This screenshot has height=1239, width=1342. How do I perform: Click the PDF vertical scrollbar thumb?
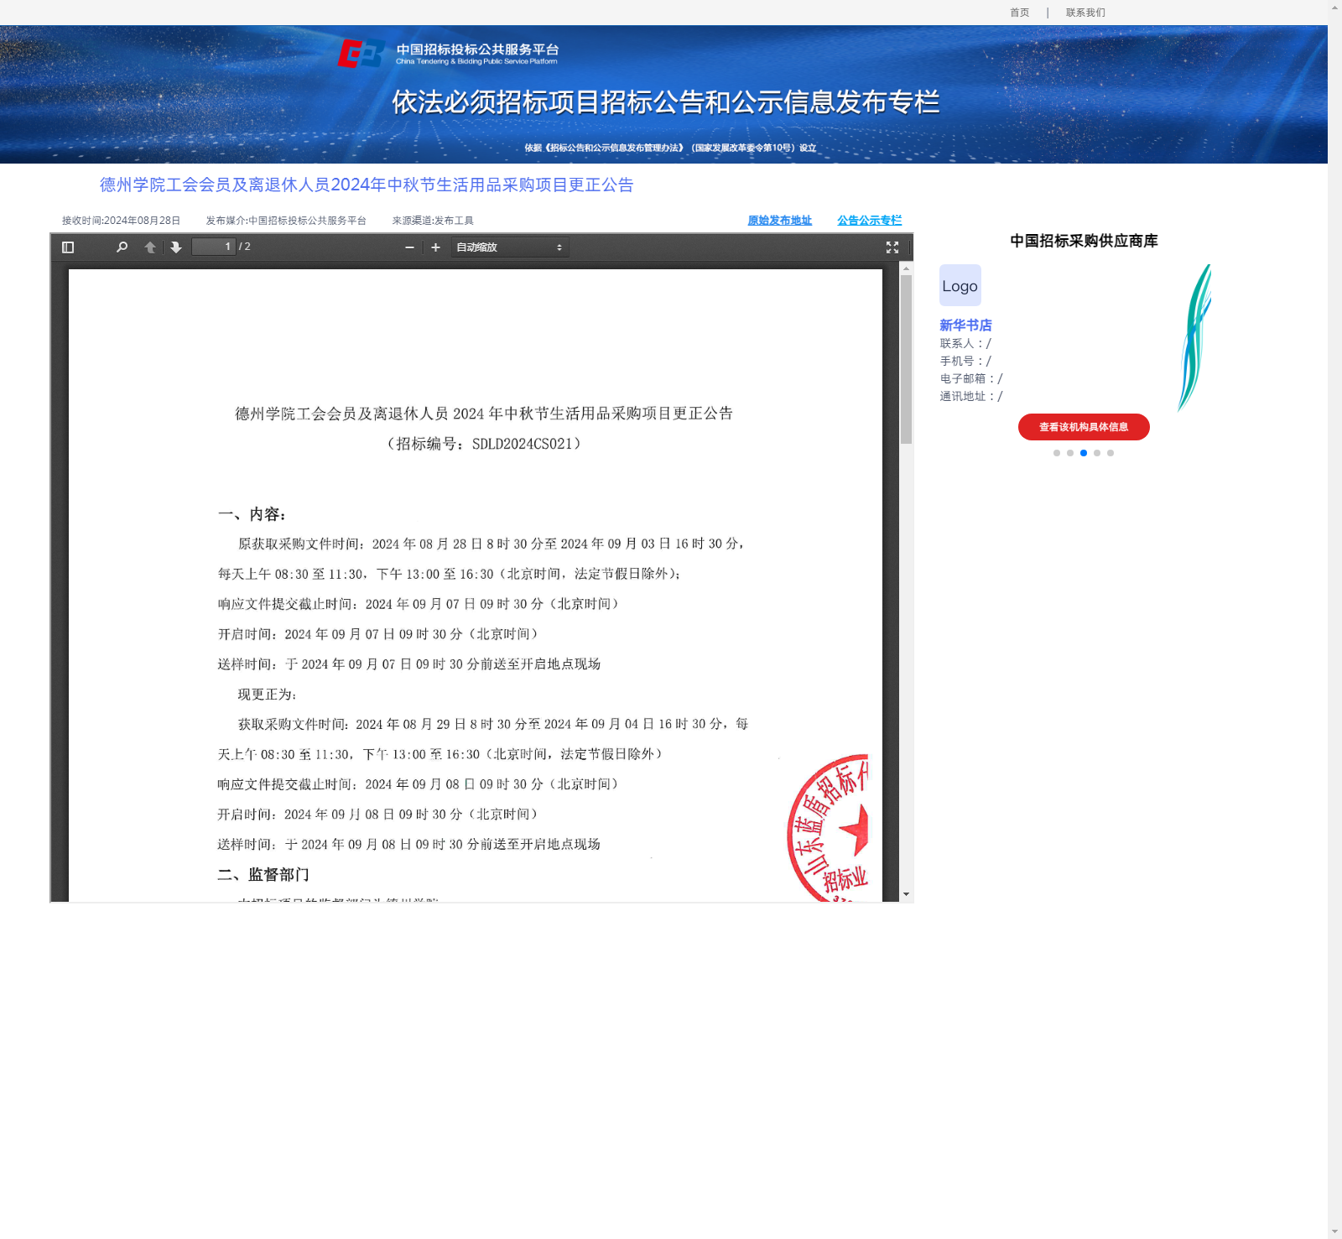pyautogui.click(x=906, y=359)
